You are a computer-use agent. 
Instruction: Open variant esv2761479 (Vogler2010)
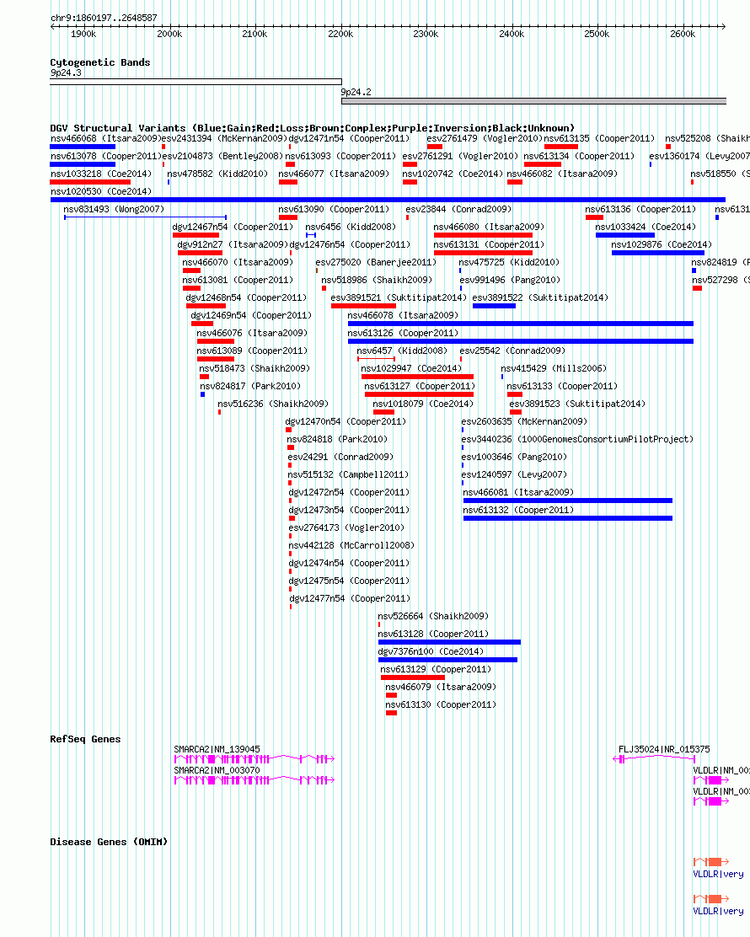coord(485,139)
